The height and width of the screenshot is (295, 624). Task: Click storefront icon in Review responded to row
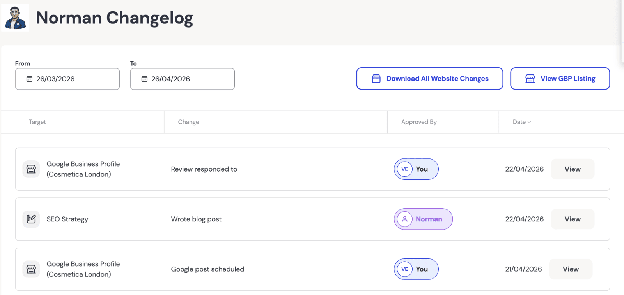click(x=31, y=169)
